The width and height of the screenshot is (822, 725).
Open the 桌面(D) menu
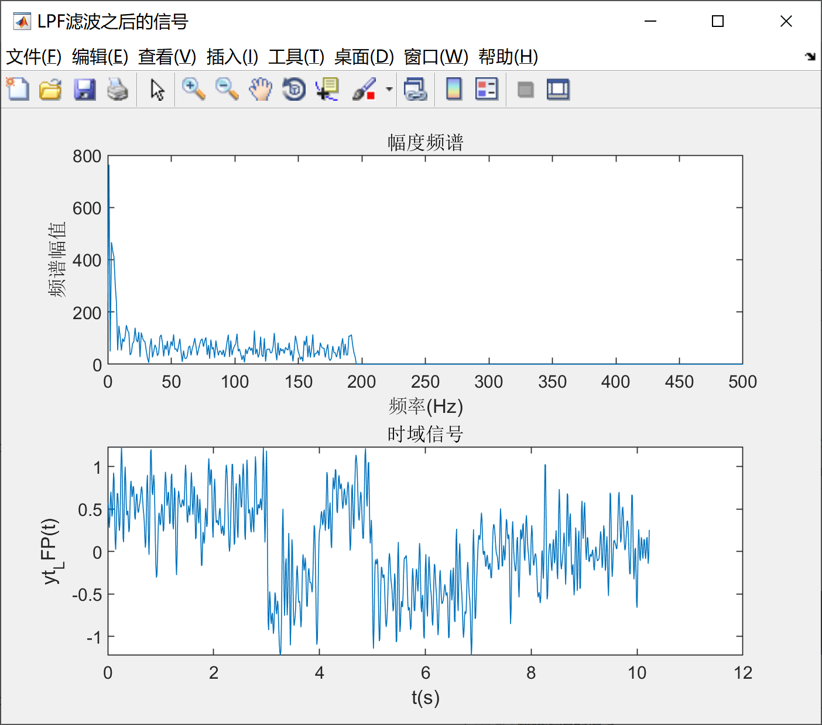click(x=364, y=57)
